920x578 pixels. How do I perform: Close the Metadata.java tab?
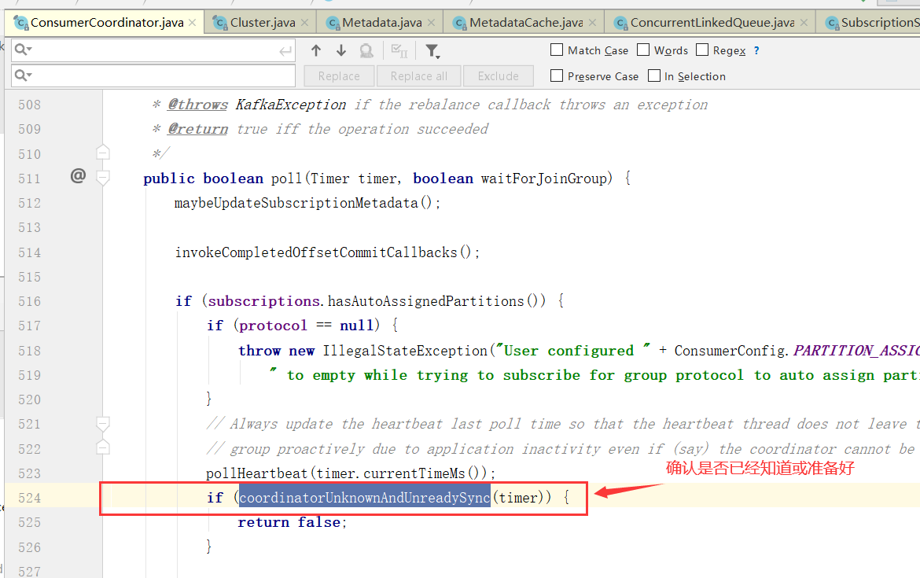coord(431,22)
